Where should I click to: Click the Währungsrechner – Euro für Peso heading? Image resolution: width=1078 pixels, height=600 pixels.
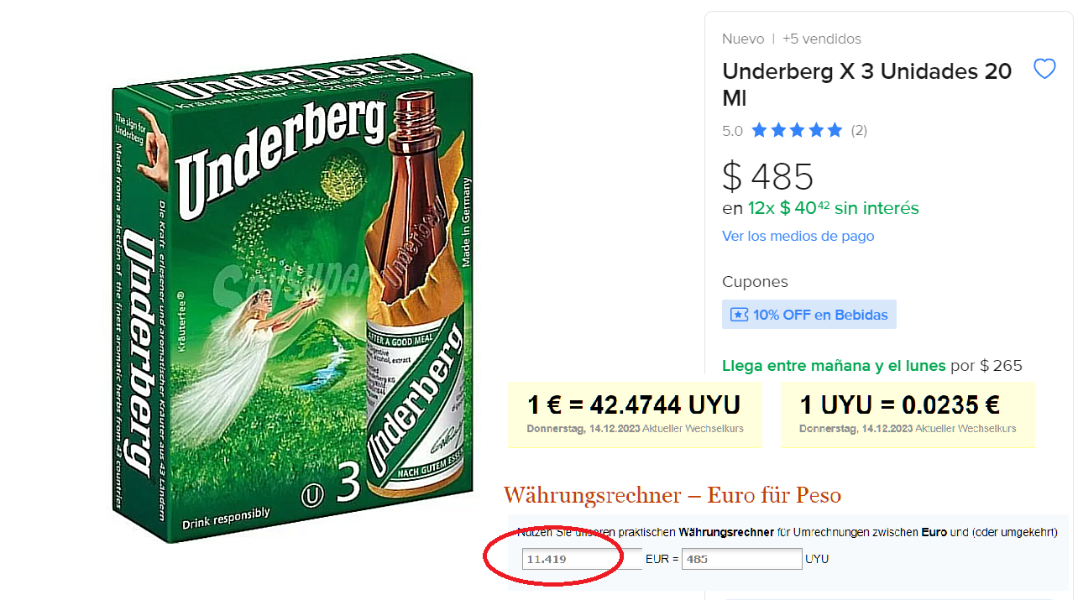click(672, 495)
